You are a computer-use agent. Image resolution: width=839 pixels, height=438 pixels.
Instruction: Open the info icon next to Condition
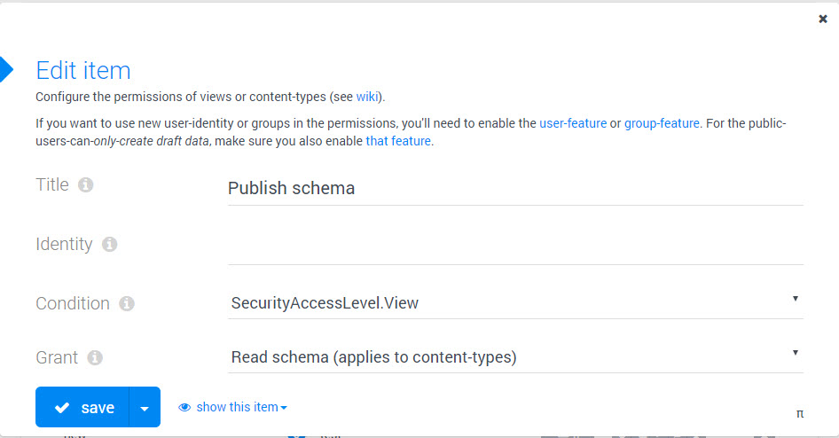pyautogui.click(x=127, y=304)
